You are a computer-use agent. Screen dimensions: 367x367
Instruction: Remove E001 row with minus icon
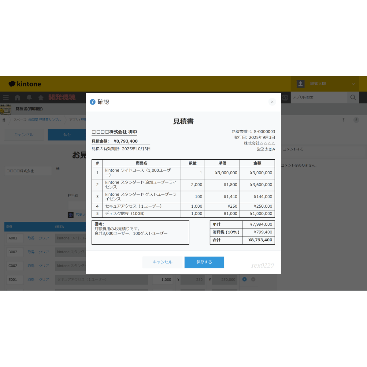coord(253,279)
